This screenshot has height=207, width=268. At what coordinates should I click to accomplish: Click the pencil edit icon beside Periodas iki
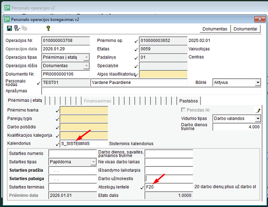[258, 110]
